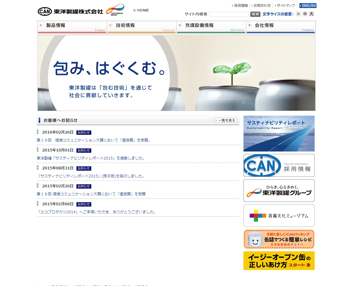The height and width of the screenshot is (286, 353).
Task: Click the 検索 search button
Action: (255, 14)
